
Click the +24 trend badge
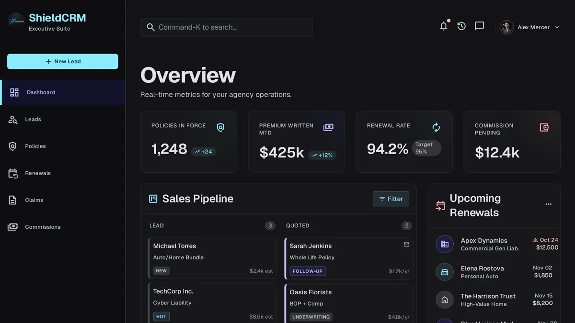(204, 152)
